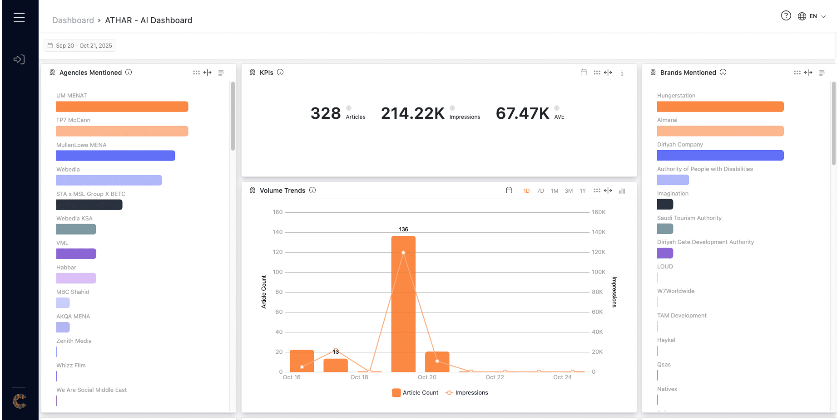
Task: Go to the Dashboard breadcrumb link
Action: [x=73, y=20]
